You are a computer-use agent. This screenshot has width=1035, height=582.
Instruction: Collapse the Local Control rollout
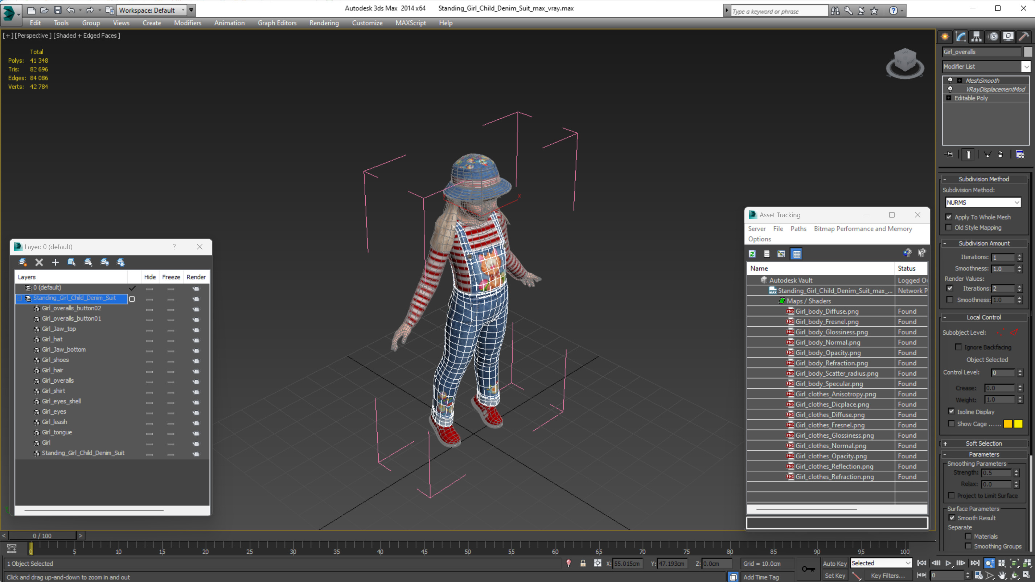click(983, 317)
